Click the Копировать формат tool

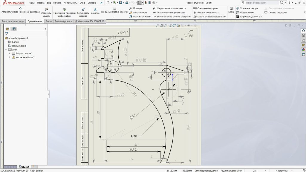[83, 13]
